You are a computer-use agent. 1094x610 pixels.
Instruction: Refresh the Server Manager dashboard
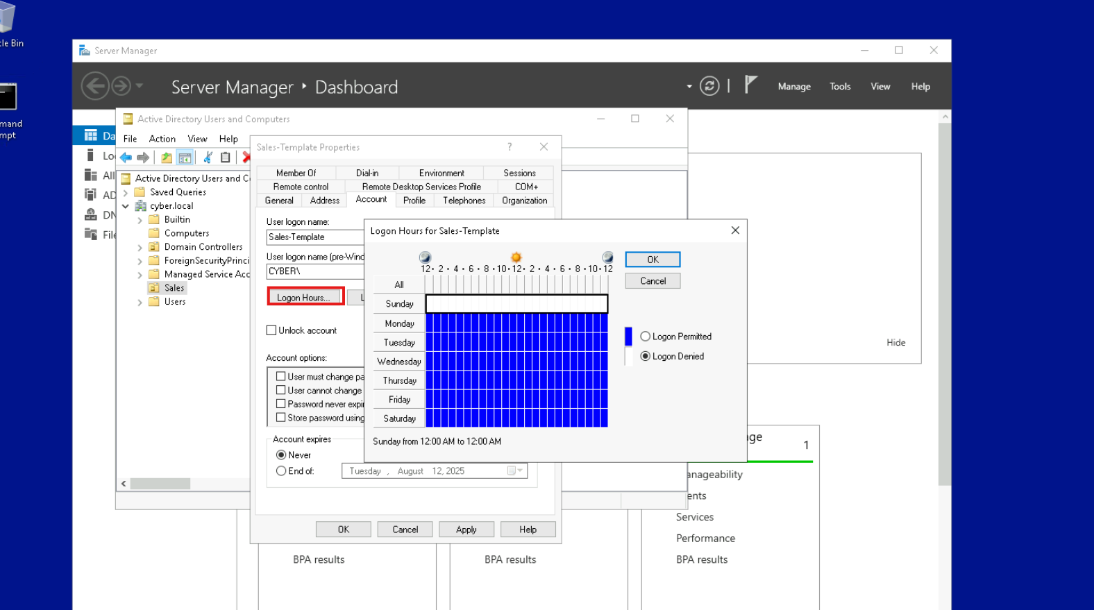coord(709,86)
